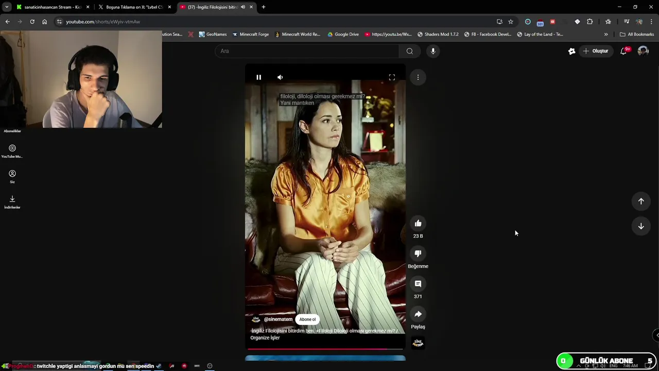Subscribe with the Abone ol button

307,319
